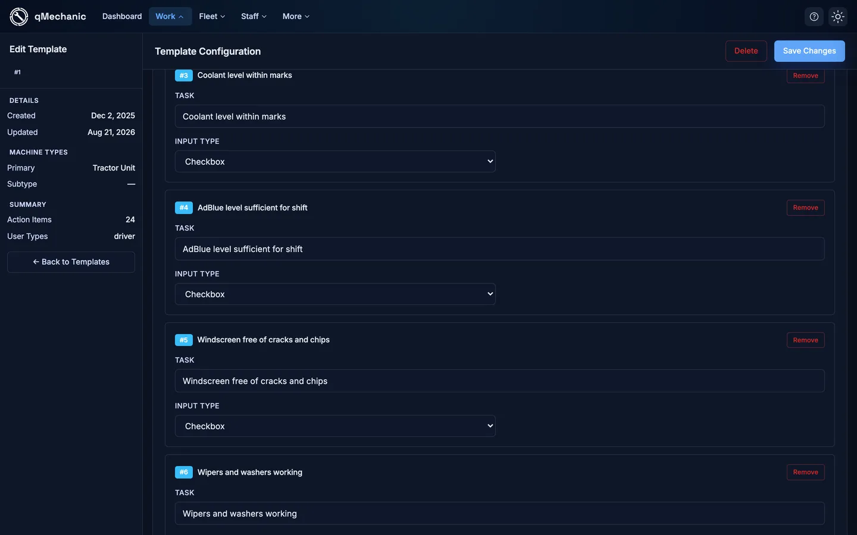Screen dimensions: 857x535
Task: Click the #1 template number label
Action: [x=17, y=73]
